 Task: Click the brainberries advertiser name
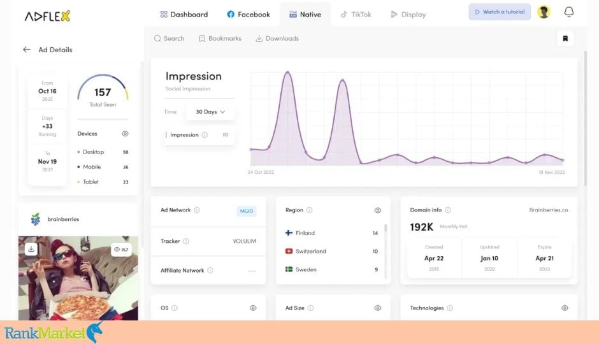click(63, 219)
